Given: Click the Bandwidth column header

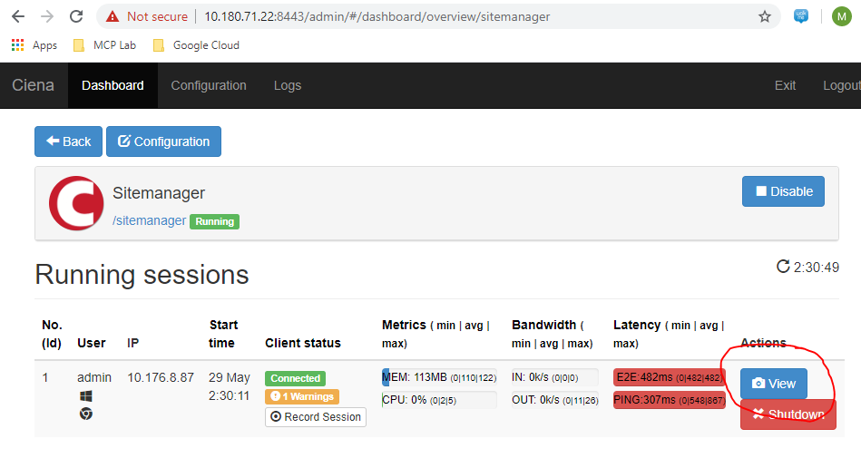Looking at the screenshot, I should point(553,334).
